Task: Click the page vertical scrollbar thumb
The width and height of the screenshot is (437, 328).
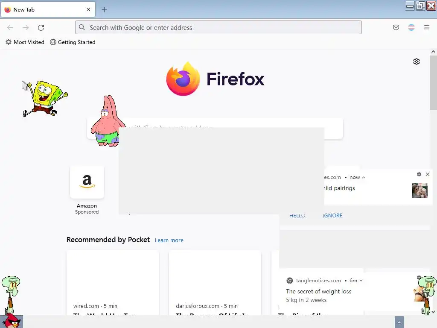Action: 433,82
